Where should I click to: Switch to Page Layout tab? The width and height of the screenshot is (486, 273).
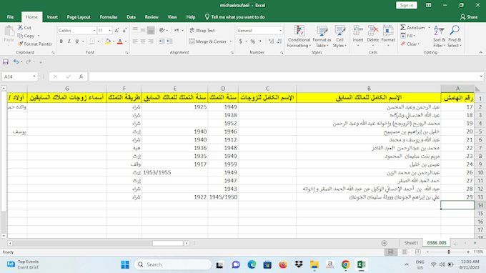point(79,17)
